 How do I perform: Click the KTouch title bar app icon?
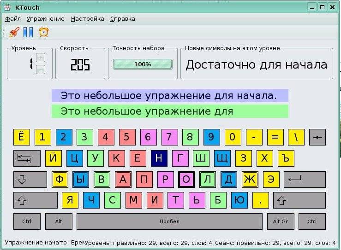[x=7, y=7]
